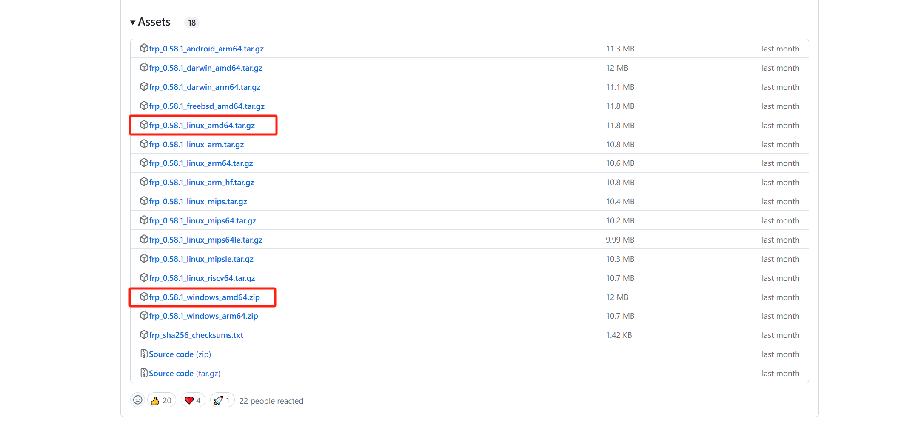
Task: Click zip file icon beside Source code (zip)
Action: (x=144, y=354)
